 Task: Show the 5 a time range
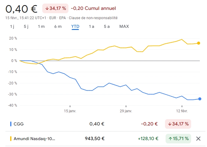pyautogui.click(x=107, y=26)
